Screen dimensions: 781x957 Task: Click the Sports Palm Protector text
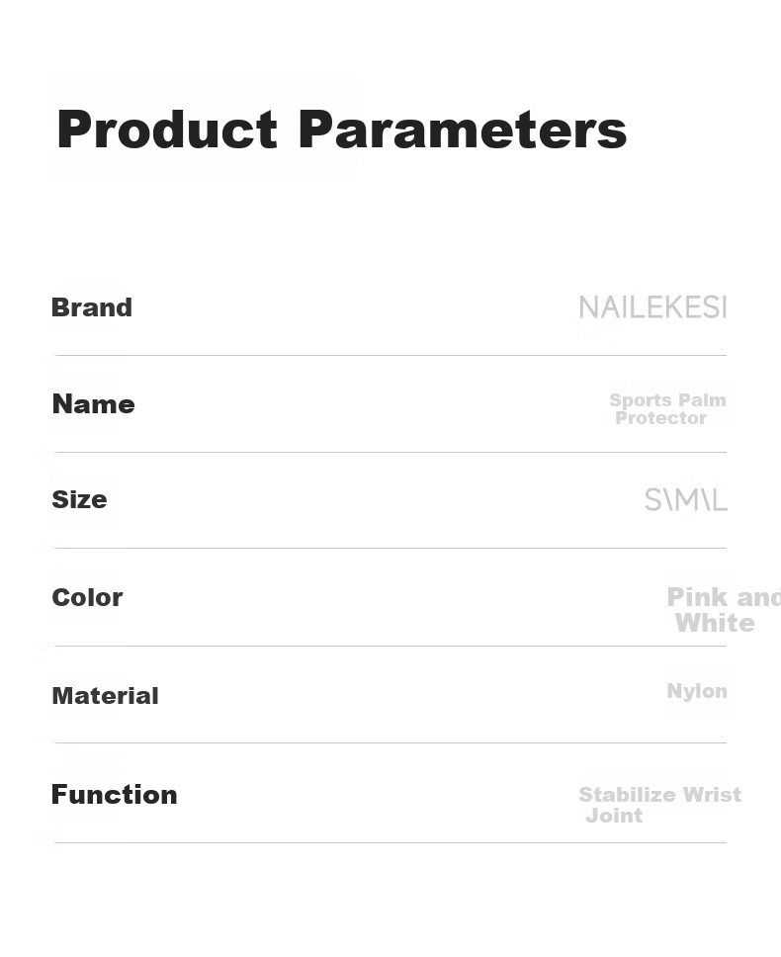pos(667,409)
